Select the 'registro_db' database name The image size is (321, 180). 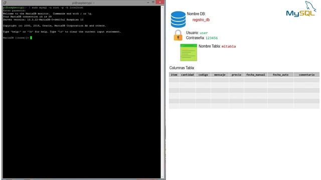(201, 20)
